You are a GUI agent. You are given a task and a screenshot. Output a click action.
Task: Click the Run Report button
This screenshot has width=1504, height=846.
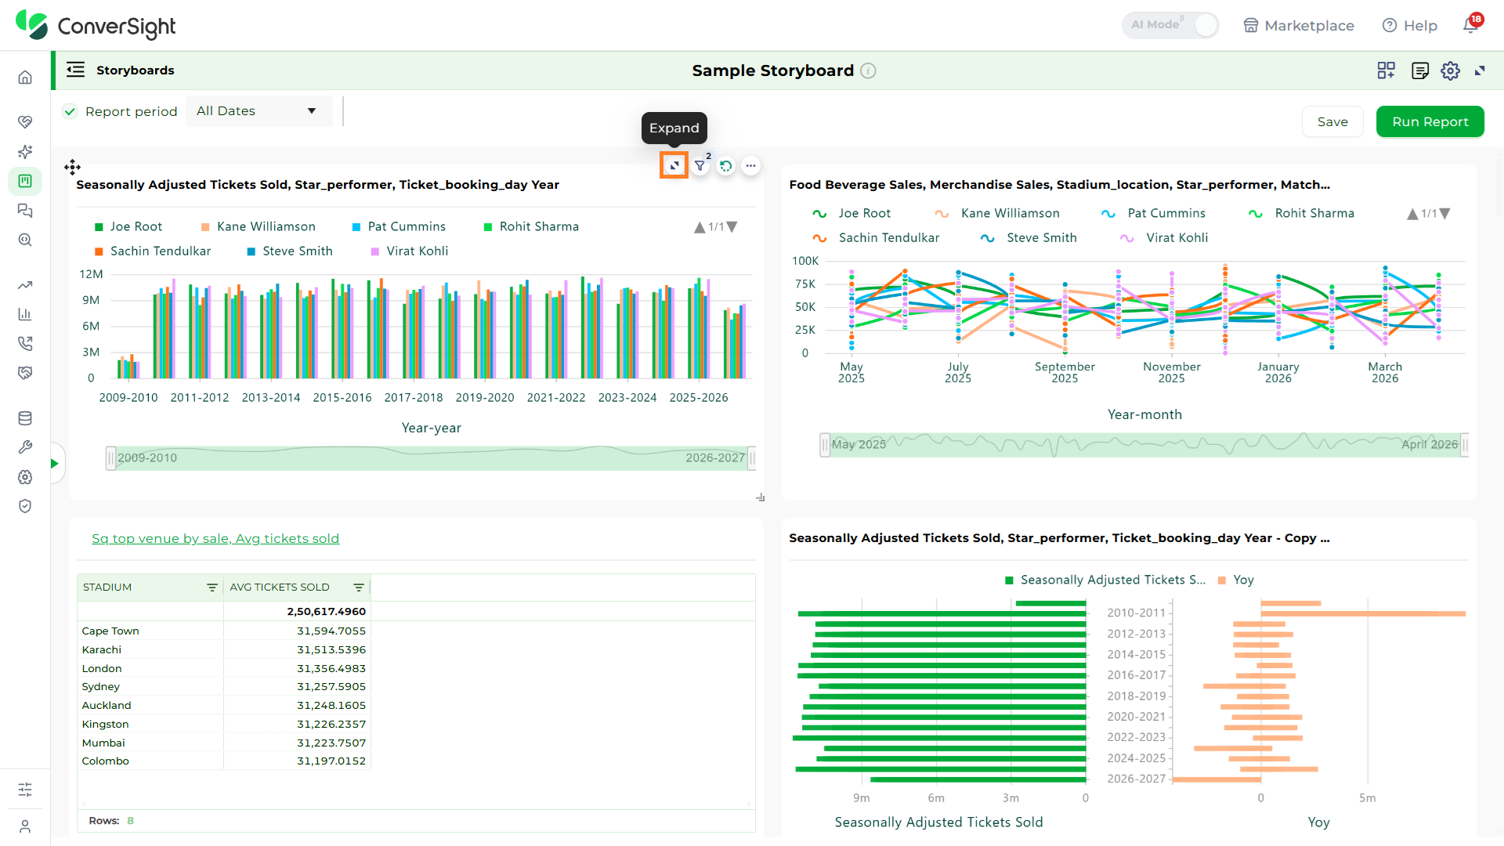pyautogui.click(x=1430, y=121)
